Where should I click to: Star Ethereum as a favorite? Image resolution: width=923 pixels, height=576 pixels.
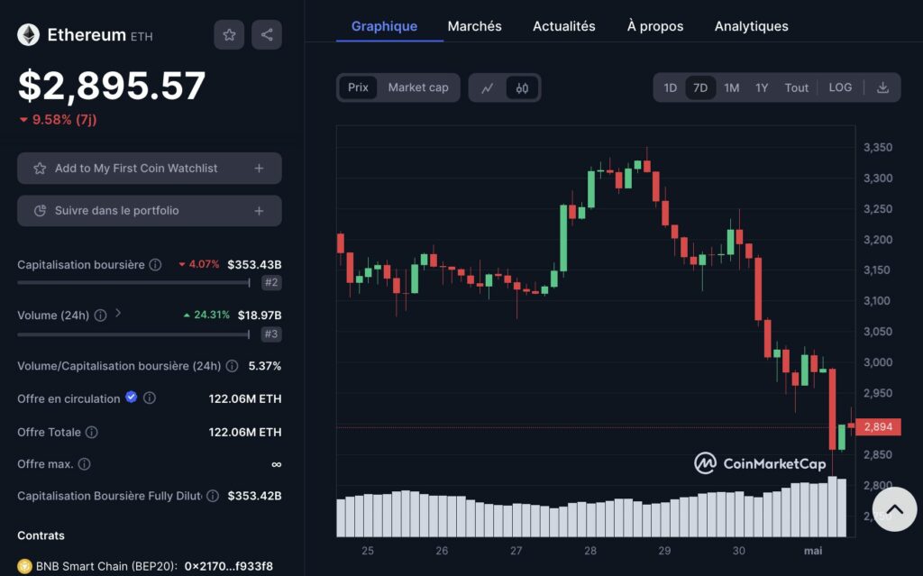coord(229,35)
